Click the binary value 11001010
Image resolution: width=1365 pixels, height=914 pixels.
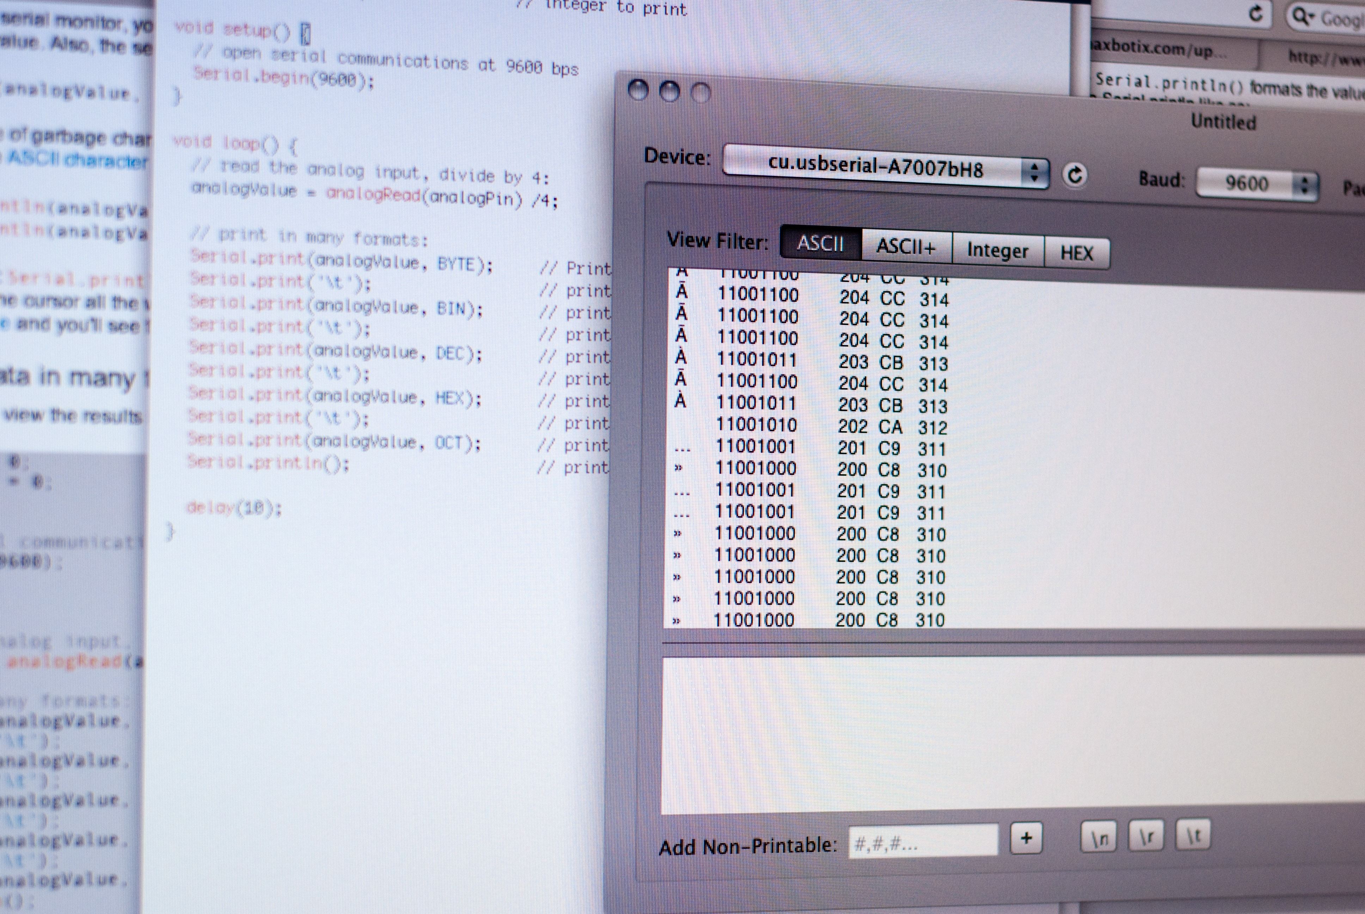coord(756,424)
